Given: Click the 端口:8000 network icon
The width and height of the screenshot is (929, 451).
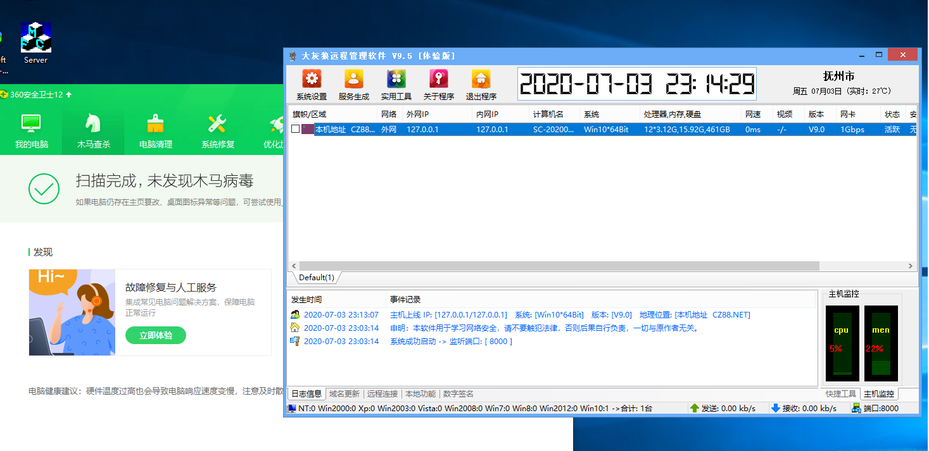Looking at the screenshot, I should (x=856, y=408).
